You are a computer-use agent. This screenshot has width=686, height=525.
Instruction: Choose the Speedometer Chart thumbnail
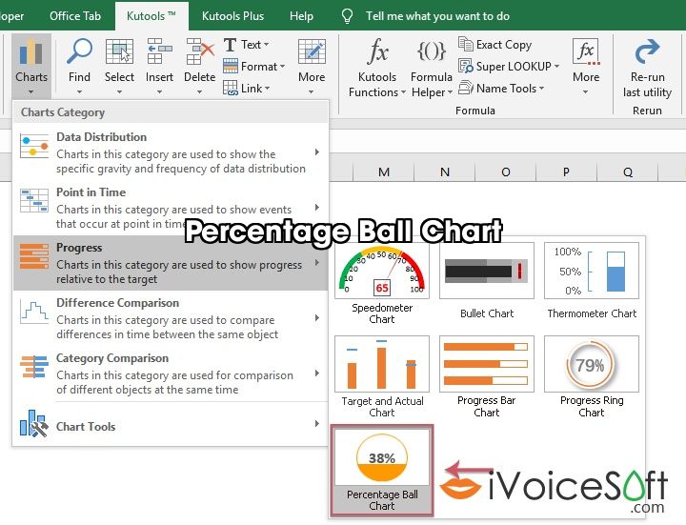pos(382,271)
